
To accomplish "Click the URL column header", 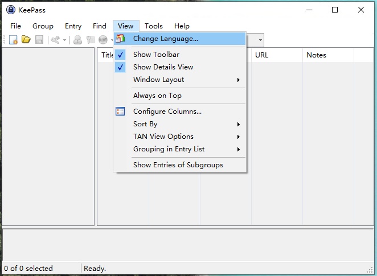I will click(262, 55).
